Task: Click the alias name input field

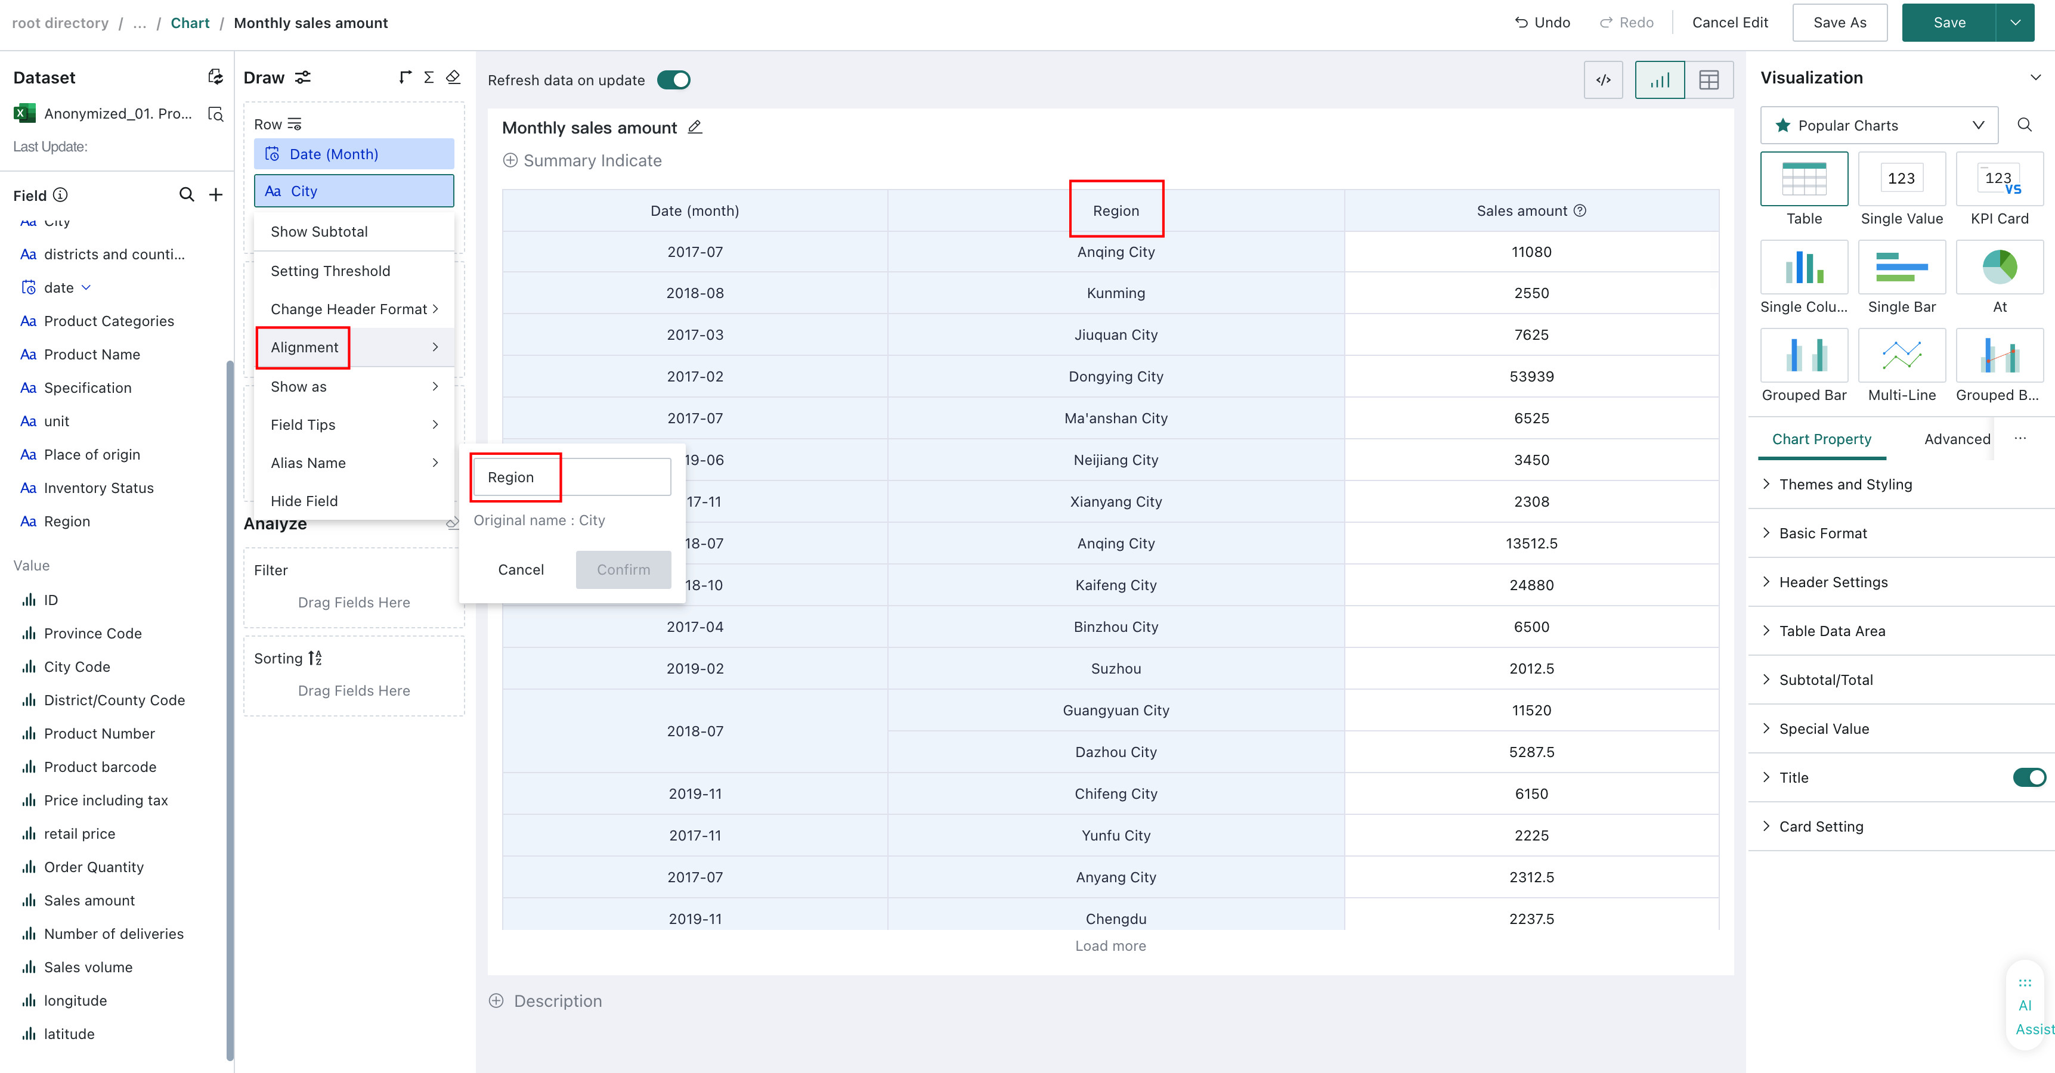Action: click(571, 477)
